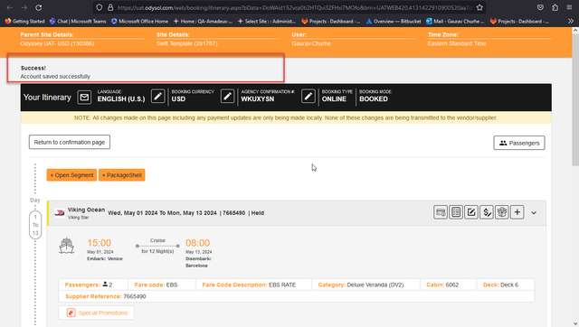
Task: Click Return to confirmation page button
Action: [70, 142]
